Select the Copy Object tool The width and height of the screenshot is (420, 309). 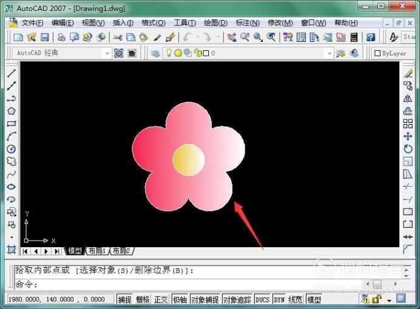408,85
